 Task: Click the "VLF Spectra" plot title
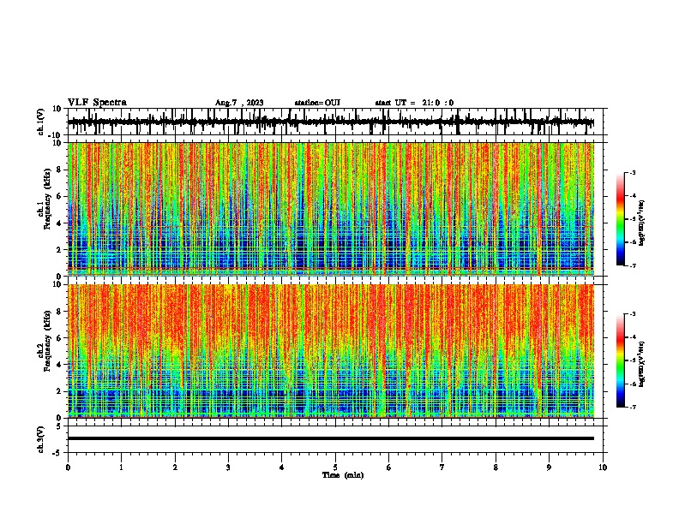click(x=97, y=103)
